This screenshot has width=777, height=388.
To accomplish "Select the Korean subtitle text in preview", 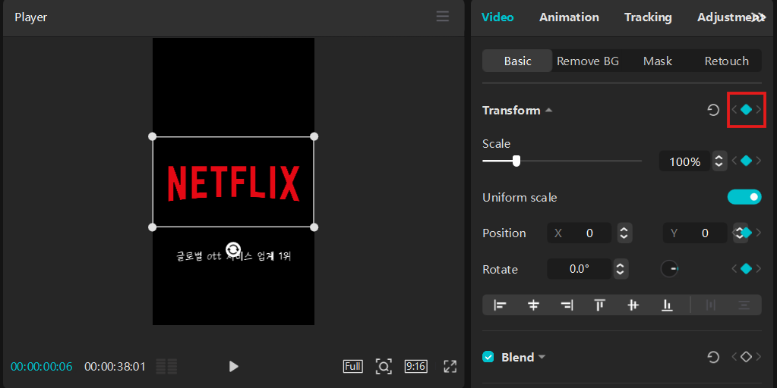I will (x=233, y=256).
